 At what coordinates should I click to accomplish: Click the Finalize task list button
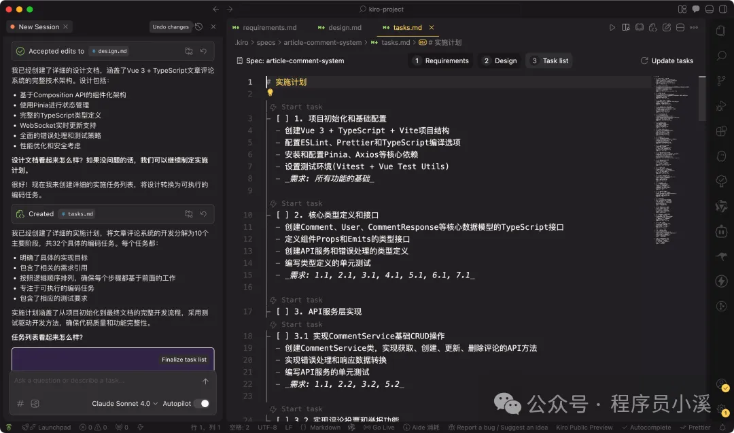point(186,360)
